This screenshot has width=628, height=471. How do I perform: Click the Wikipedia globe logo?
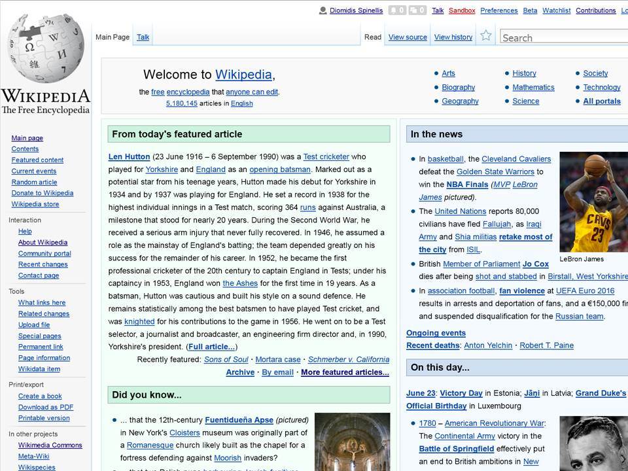pos(45,48)
